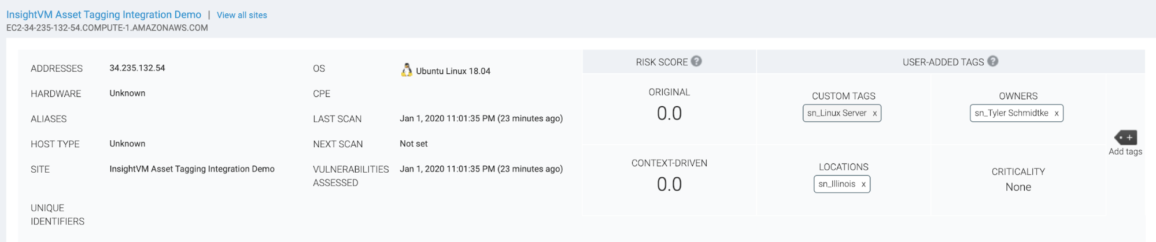Select the sn_Illinois tag label
Image resolution: width=1156 pixels, height=242 pixels.
pos(837,184)
